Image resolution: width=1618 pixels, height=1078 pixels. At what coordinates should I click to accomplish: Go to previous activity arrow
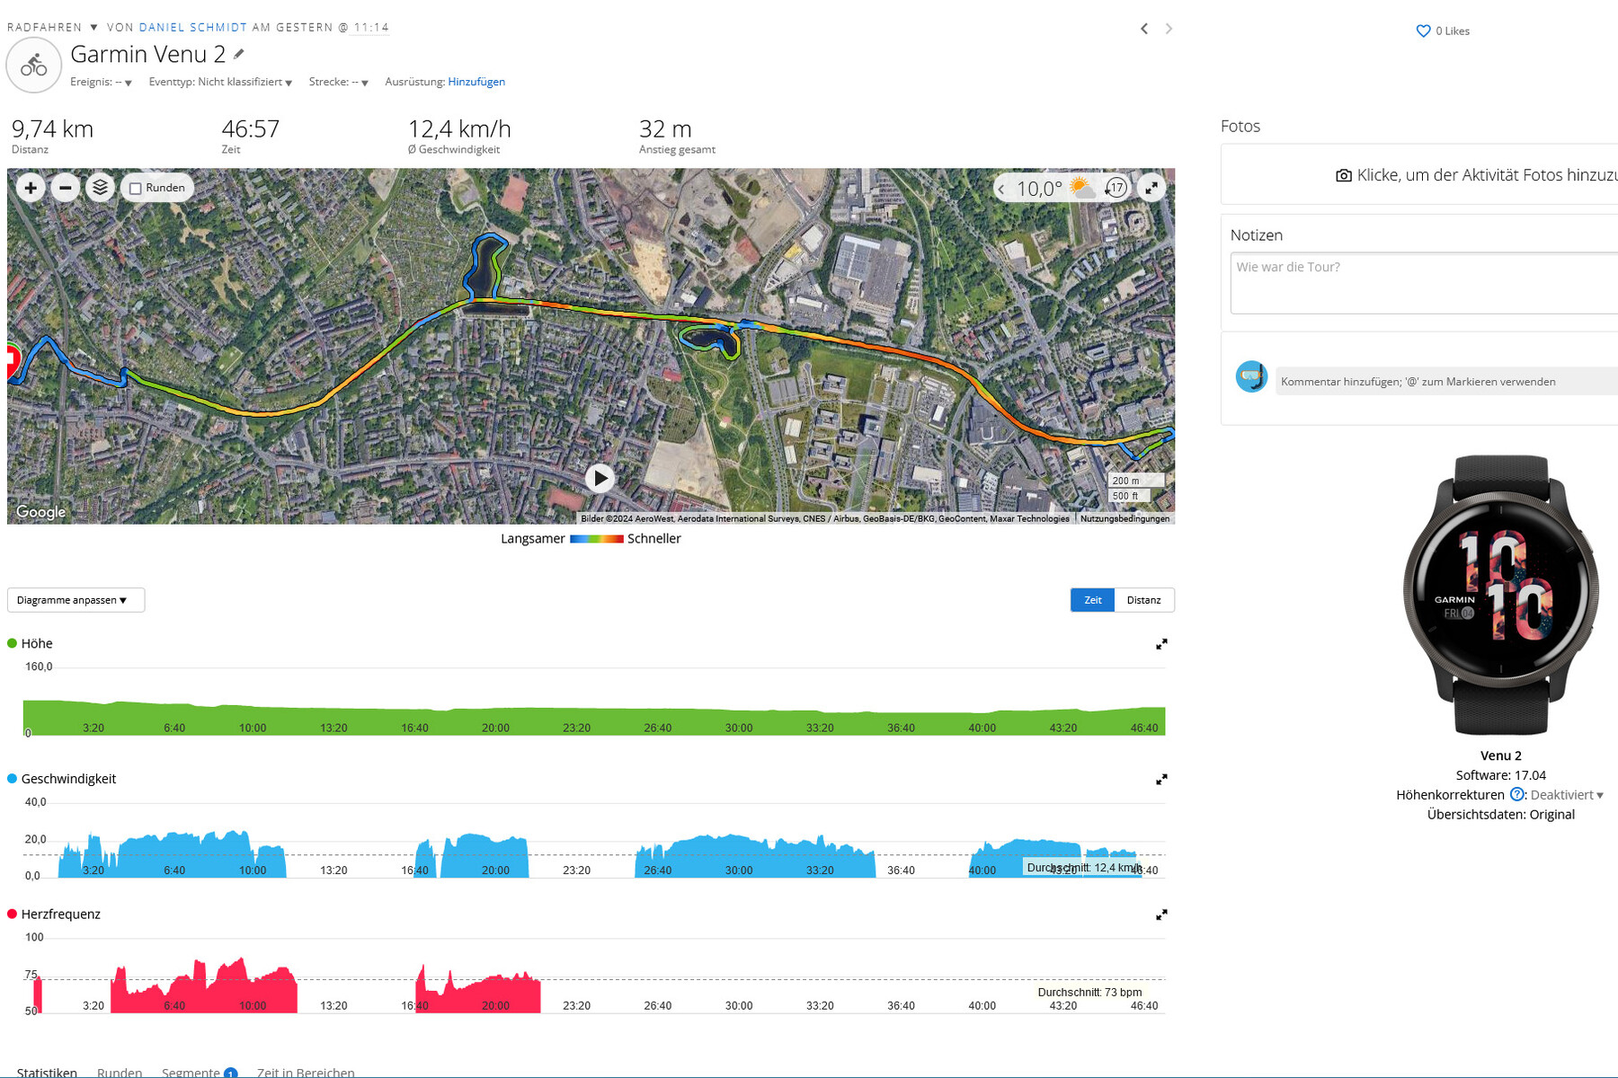pyautogui.click(x=1143, y=29)
